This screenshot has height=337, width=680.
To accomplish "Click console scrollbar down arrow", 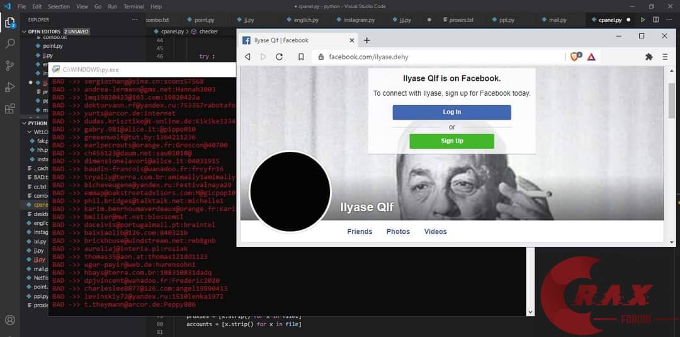I will pos(530,312).
